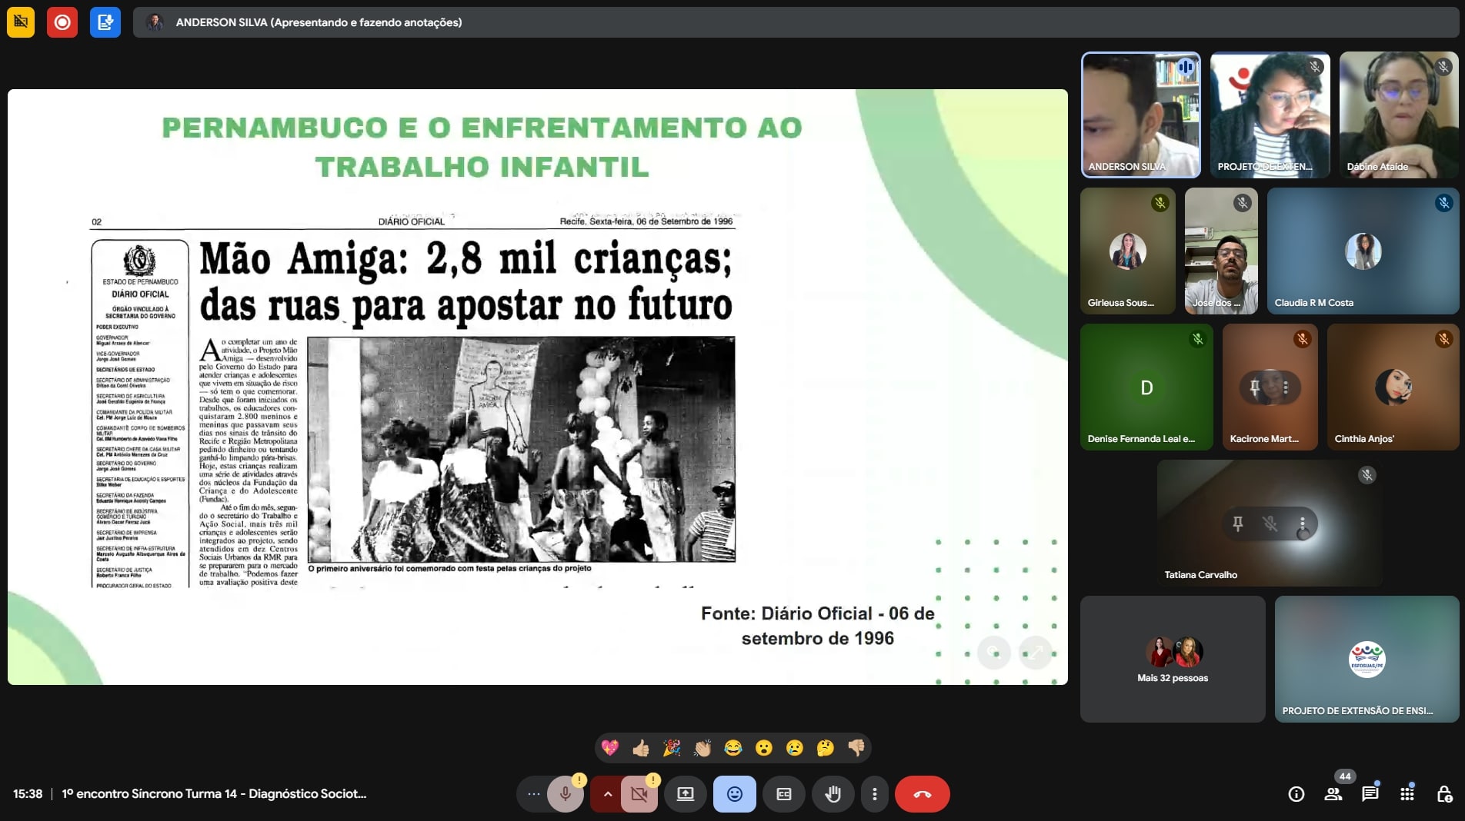Open host controls lock icon
The image size is (1465, 821).
(1443, 794)
